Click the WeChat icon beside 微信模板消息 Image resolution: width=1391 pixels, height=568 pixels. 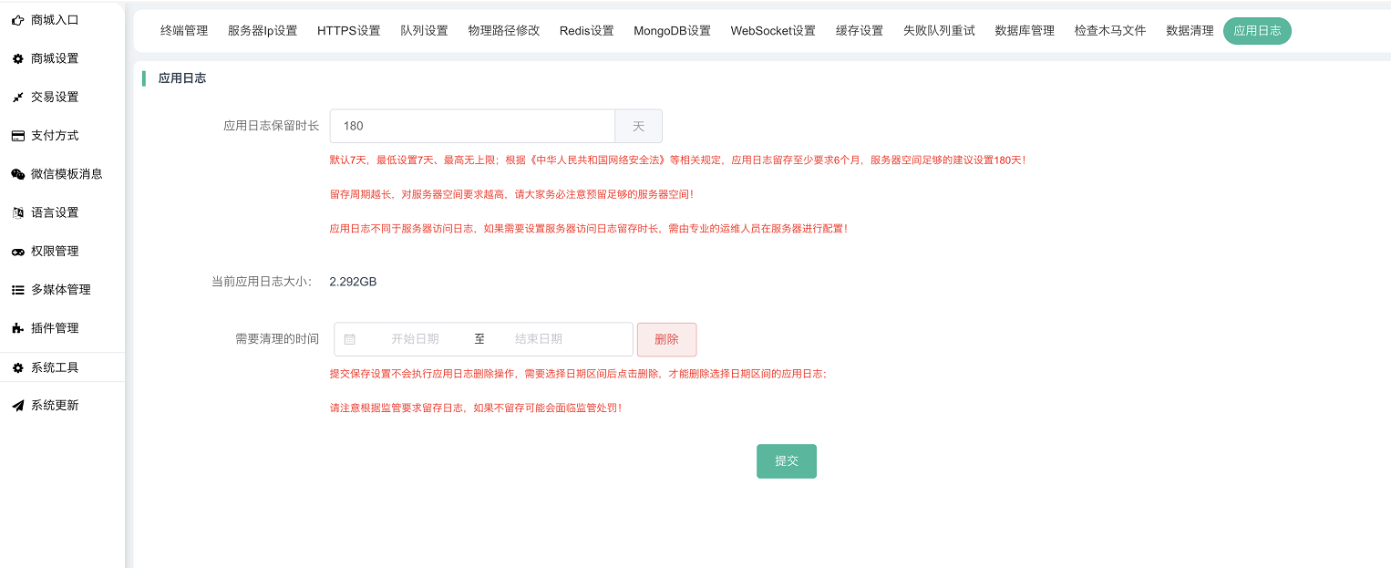point(17,174)
